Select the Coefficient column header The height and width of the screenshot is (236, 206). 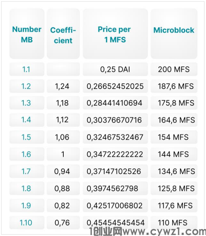click(x=63, y=34)
